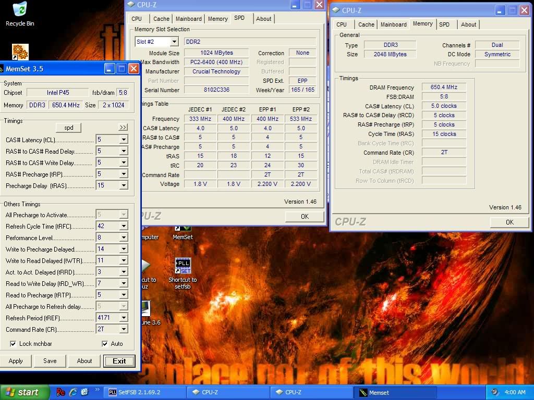534x400 pixels.
Task: Toggle the Lock mchbar checkbox
Action: point(13,344)
